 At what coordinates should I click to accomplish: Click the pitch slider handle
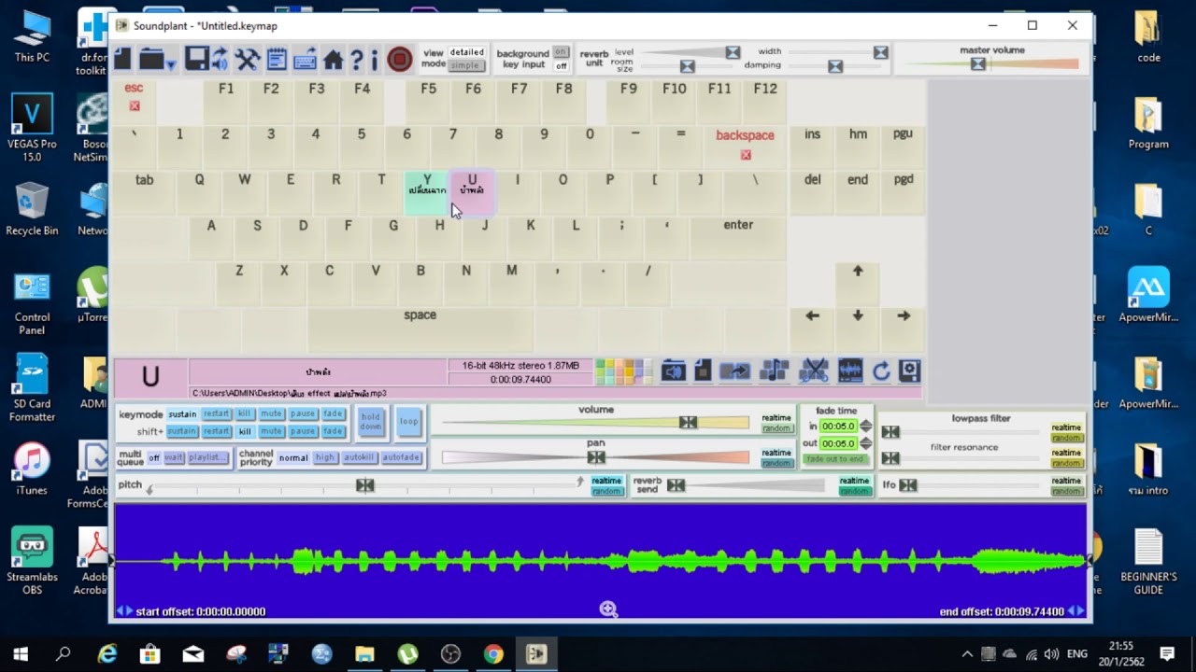[364, 484]
